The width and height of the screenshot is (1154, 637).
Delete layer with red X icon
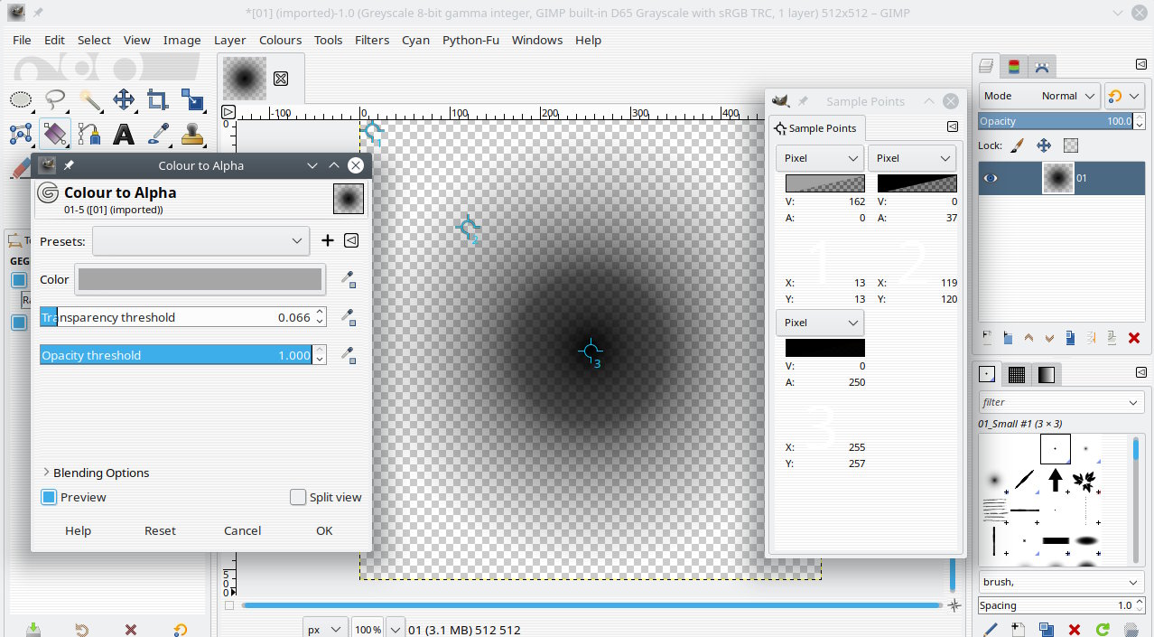click(x=1134, y=338)
